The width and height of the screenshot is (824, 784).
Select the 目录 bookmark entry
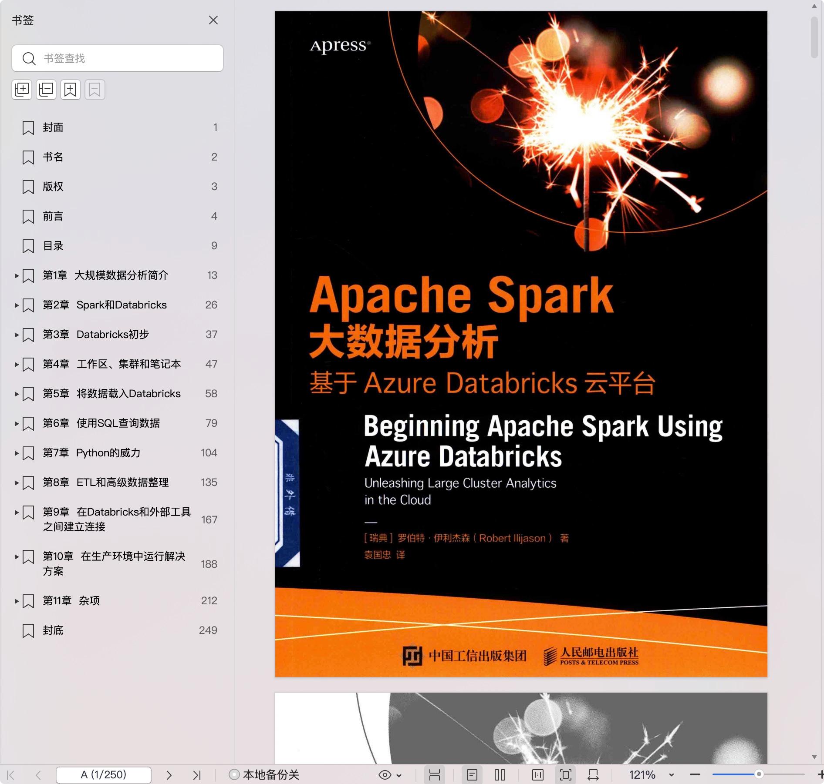tap(53, 246)
